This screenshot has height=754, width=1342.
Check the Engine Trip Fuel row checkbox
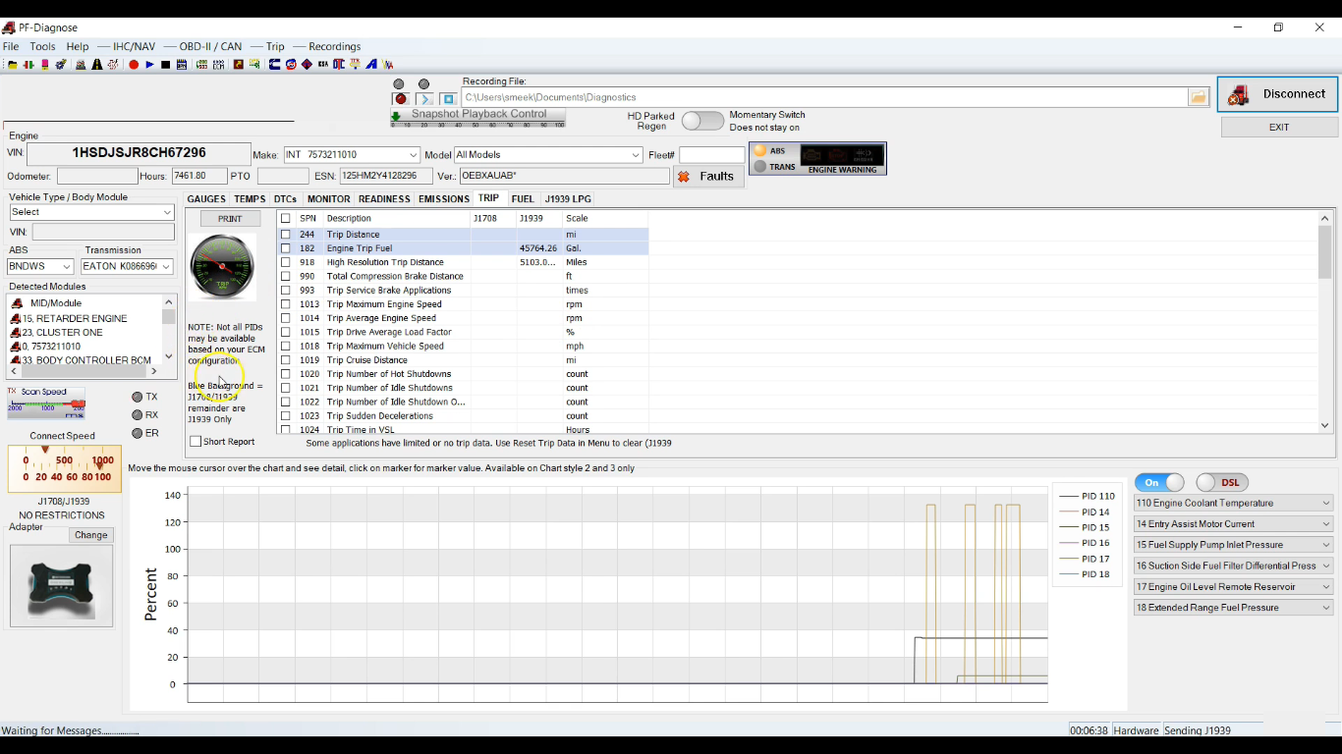pyautogui.click(x=286, y=248)
